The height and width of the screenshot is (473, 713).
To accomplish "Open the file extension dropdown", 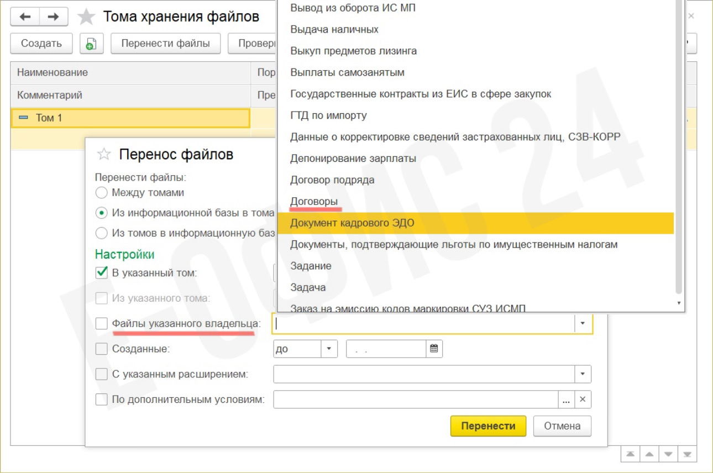I will pyautogui.click(x=583, y=374).
